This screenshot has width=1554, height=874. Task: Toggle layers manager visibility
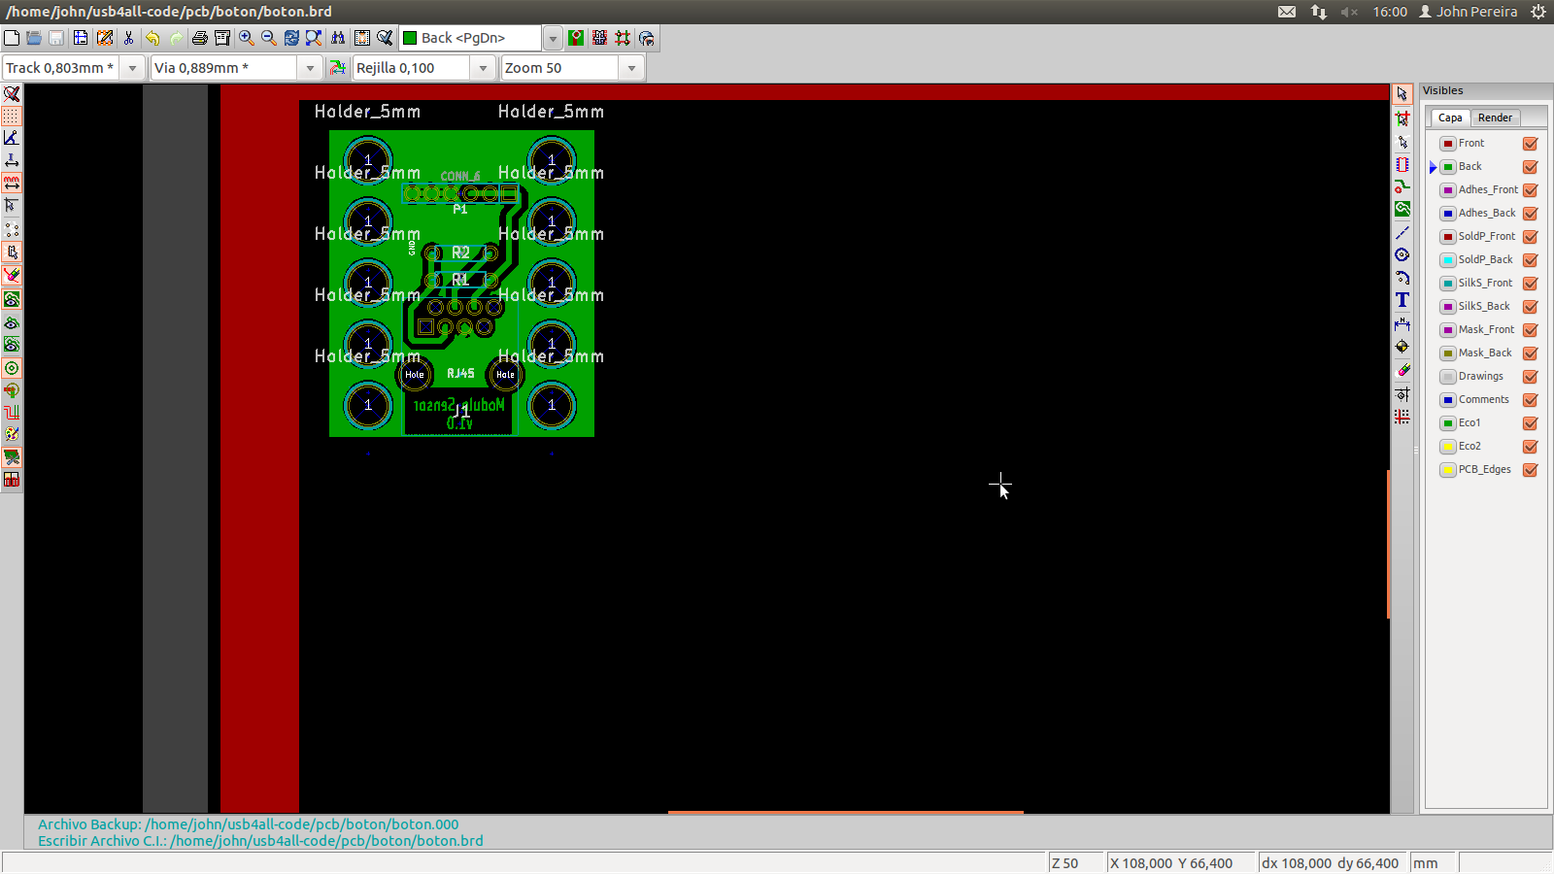coord(12,456)
